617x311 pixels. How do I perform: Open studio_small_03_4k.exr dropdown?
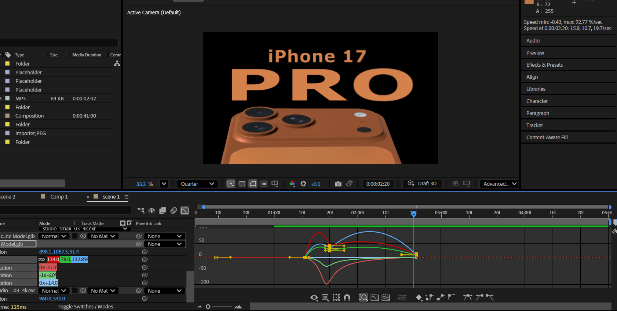pos(85,229)
